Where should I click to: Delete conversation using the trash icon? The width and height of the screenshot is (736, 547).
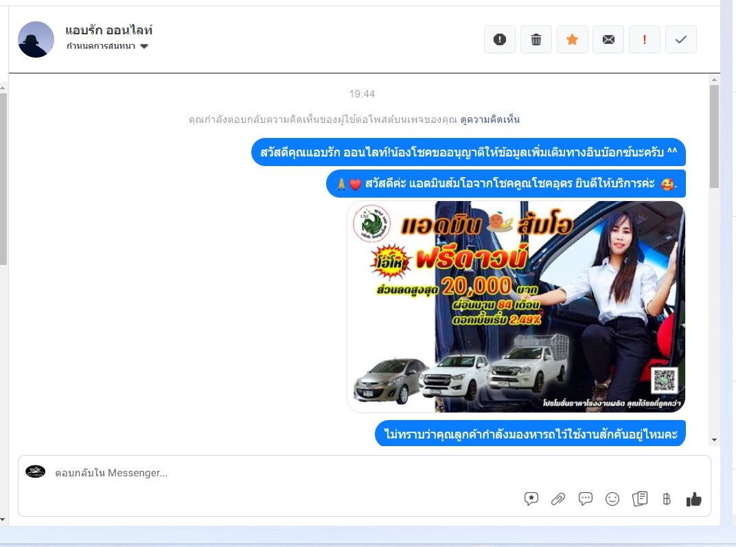pos(536,40)
